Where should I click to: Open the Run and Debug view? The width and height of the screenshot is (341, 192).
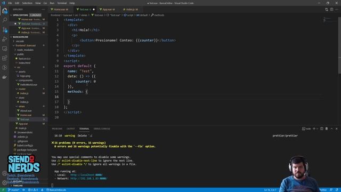(5, 39)
